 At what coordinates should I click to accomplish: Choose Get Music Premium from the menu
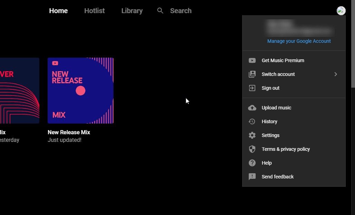tap(283, 60)
